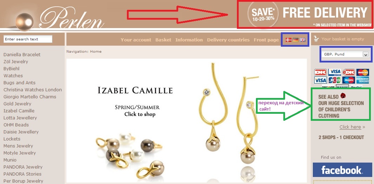Viewport: 374px width, 184px height.
Task: Go to Delivery countries in top menu
Action: [x=228, y=40]
